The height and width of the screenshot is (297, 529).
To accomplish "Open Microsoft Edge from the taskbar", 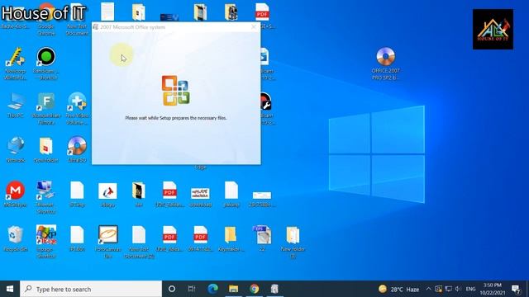I will (x=212, y=289).
